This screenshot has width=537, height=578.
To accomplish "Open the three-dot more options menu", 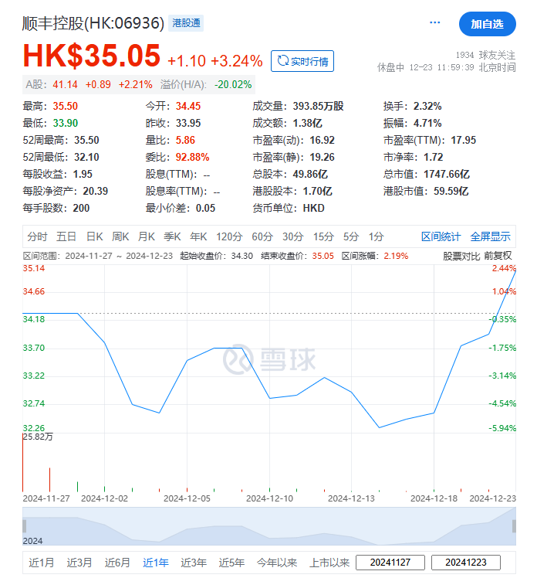I will [x=434, y=23].
